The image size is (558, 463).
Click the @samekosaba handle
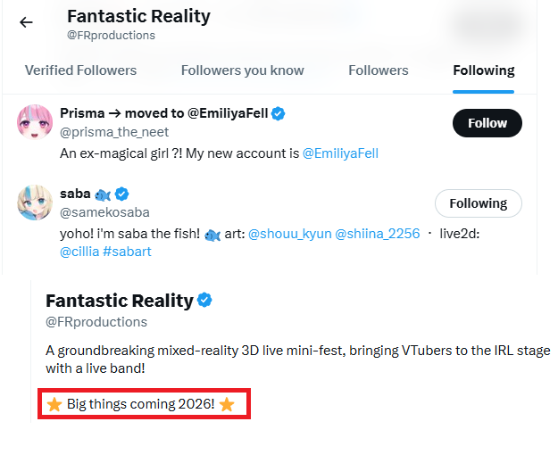pyautogui.click(x=104, y=212)
